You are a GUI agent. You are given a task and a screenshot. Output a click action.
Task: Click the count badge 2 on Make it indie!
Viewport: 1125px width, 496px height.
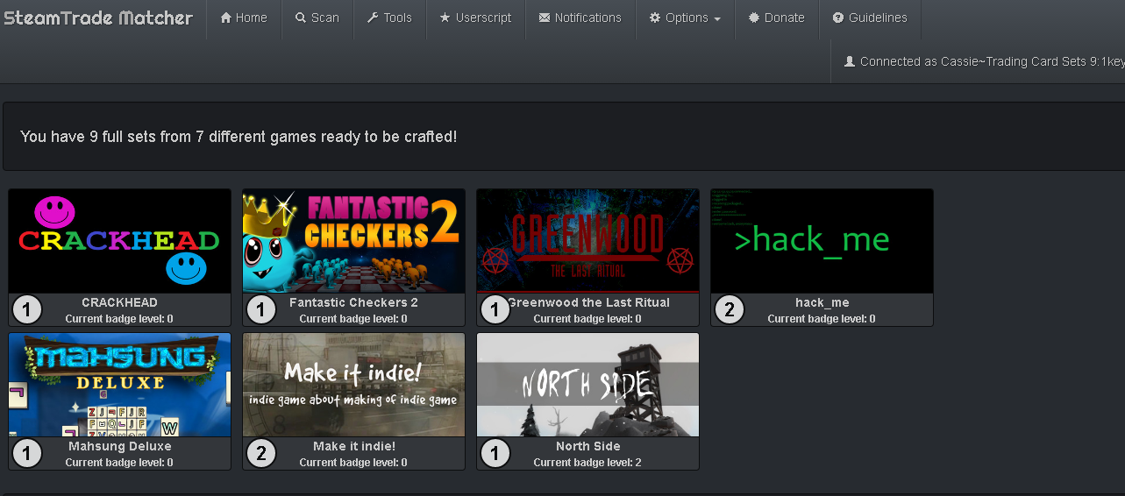[261, 453]
